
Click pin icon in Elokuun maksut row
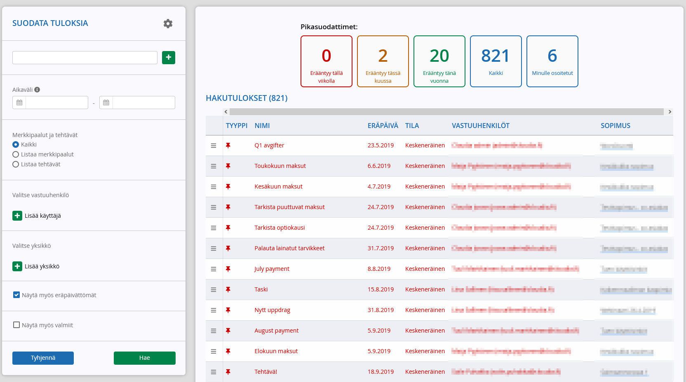click(228, 351)
